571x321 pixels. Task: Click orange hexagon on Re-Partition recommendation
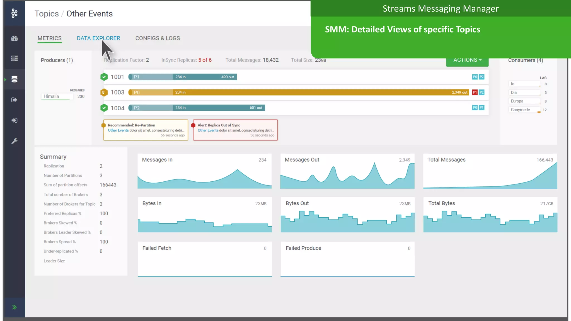103,125
